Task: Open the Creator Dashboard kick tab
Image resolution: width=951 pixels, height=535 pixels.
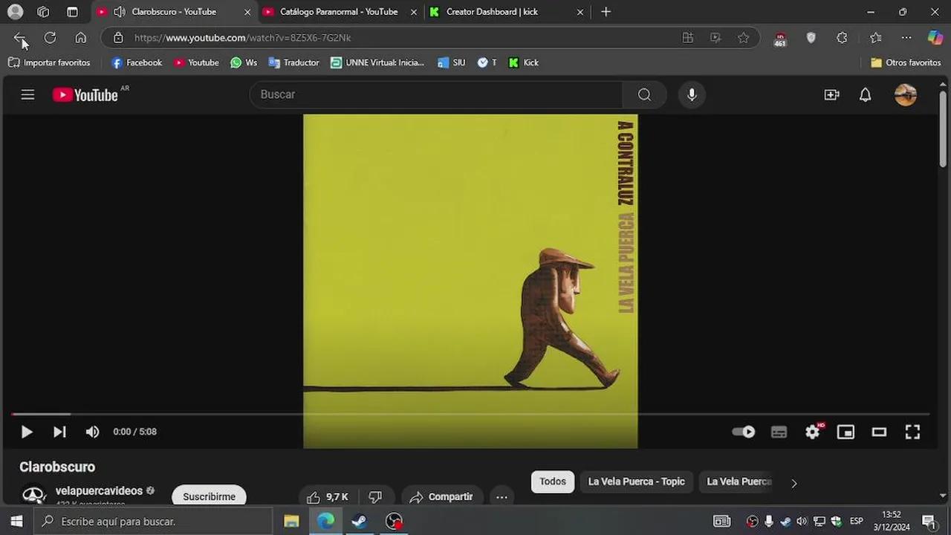Action: click(x=492, y=12)
